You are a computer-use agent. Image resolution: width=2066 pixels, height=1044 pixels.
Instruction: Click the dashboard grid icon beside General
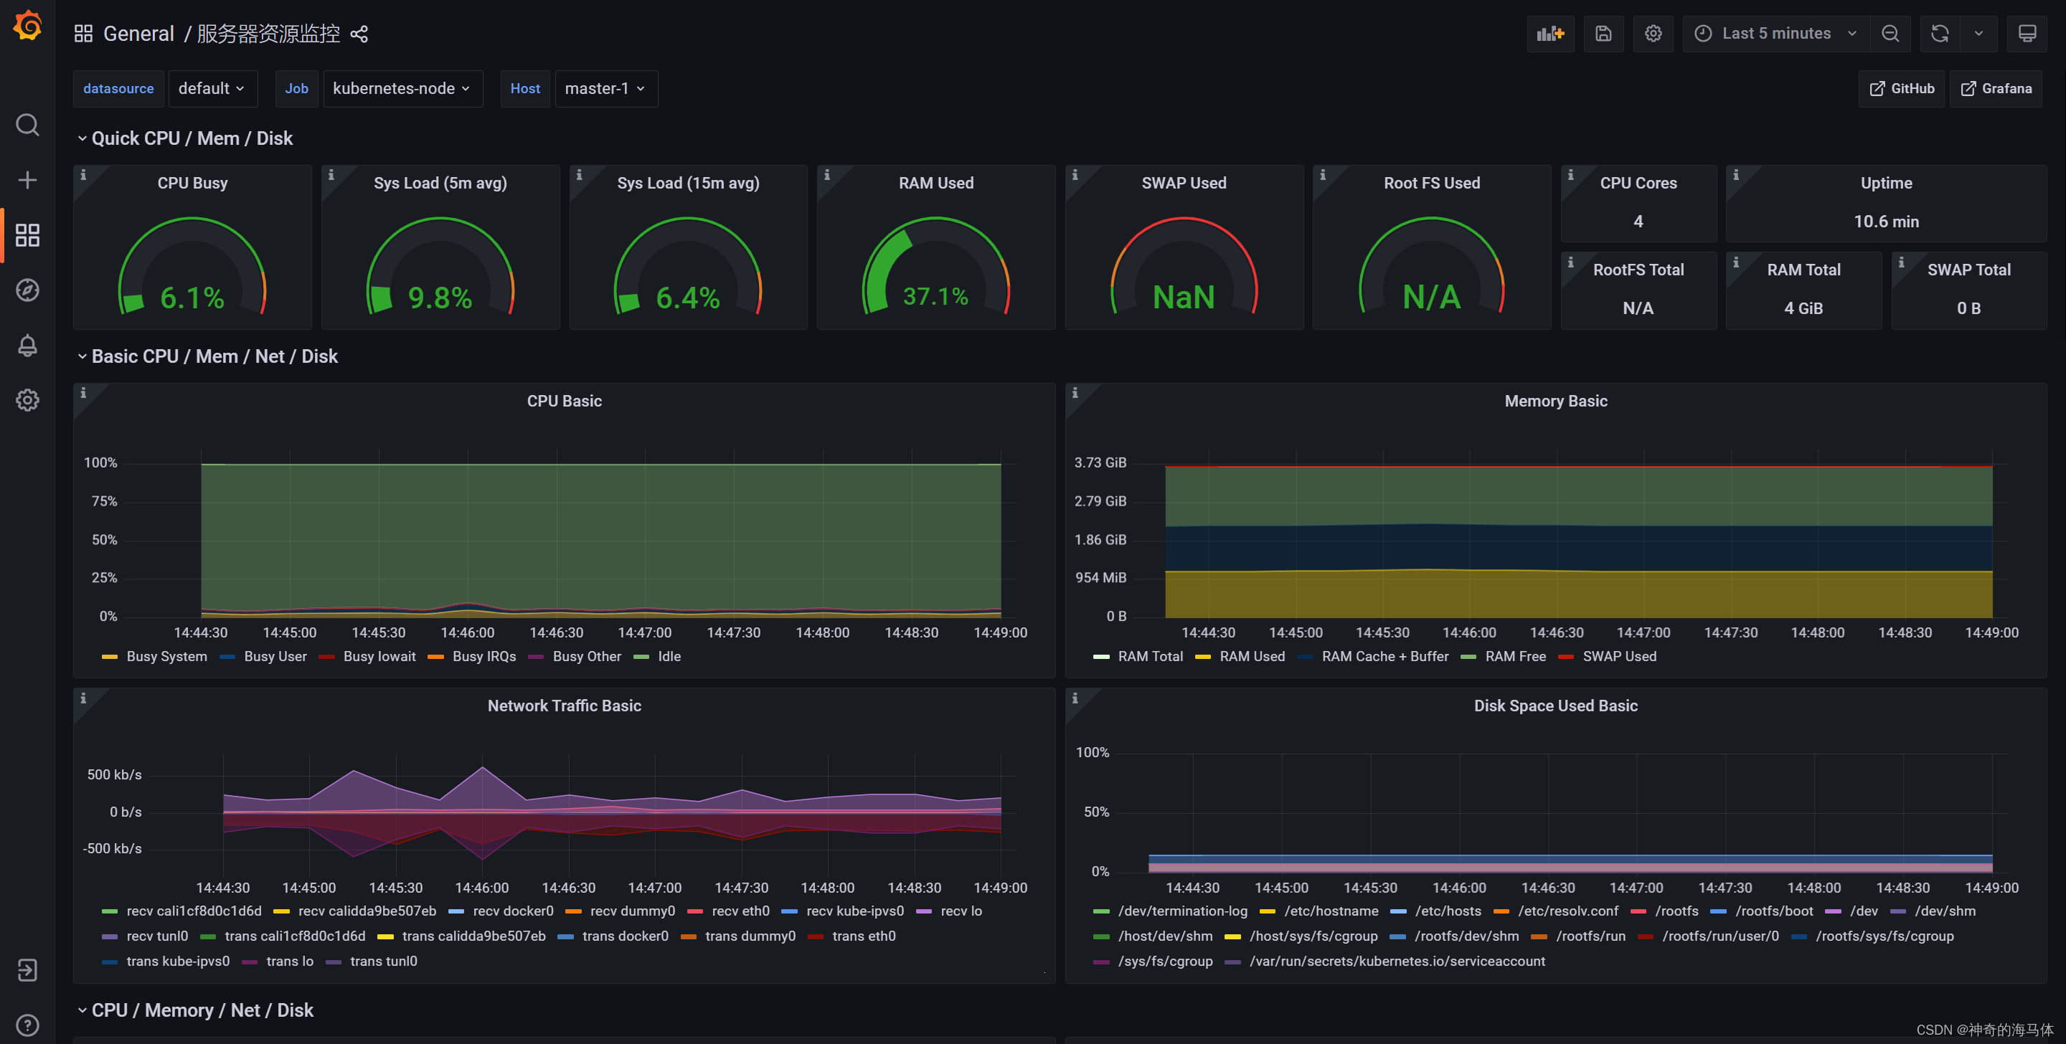click(x=83, y=34)
